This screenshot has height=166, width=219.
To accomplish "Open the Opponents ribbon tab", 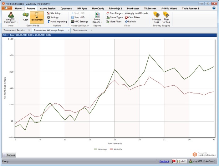I will 66,8.
